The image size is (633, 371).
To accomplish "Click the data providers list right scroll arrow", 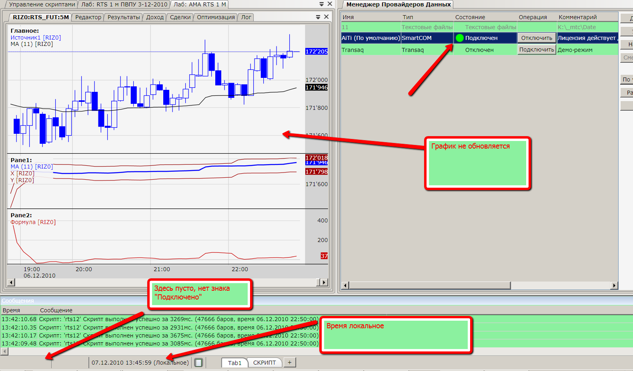I will (x=614, y=286).
